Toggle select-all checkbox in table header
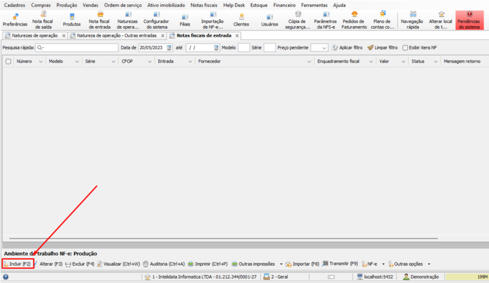 tap(8, 61)
